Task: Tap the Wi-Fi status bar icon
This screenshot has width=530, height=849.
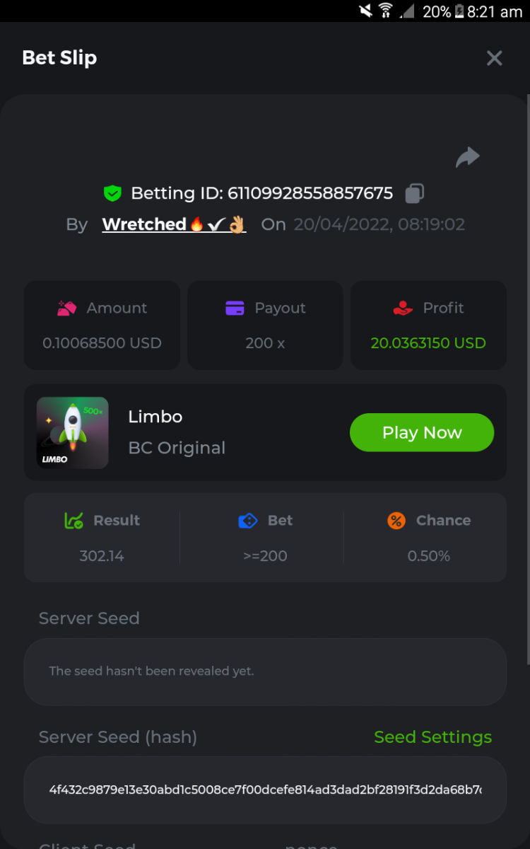Action: pyautogui.click(x=386, y=11)
